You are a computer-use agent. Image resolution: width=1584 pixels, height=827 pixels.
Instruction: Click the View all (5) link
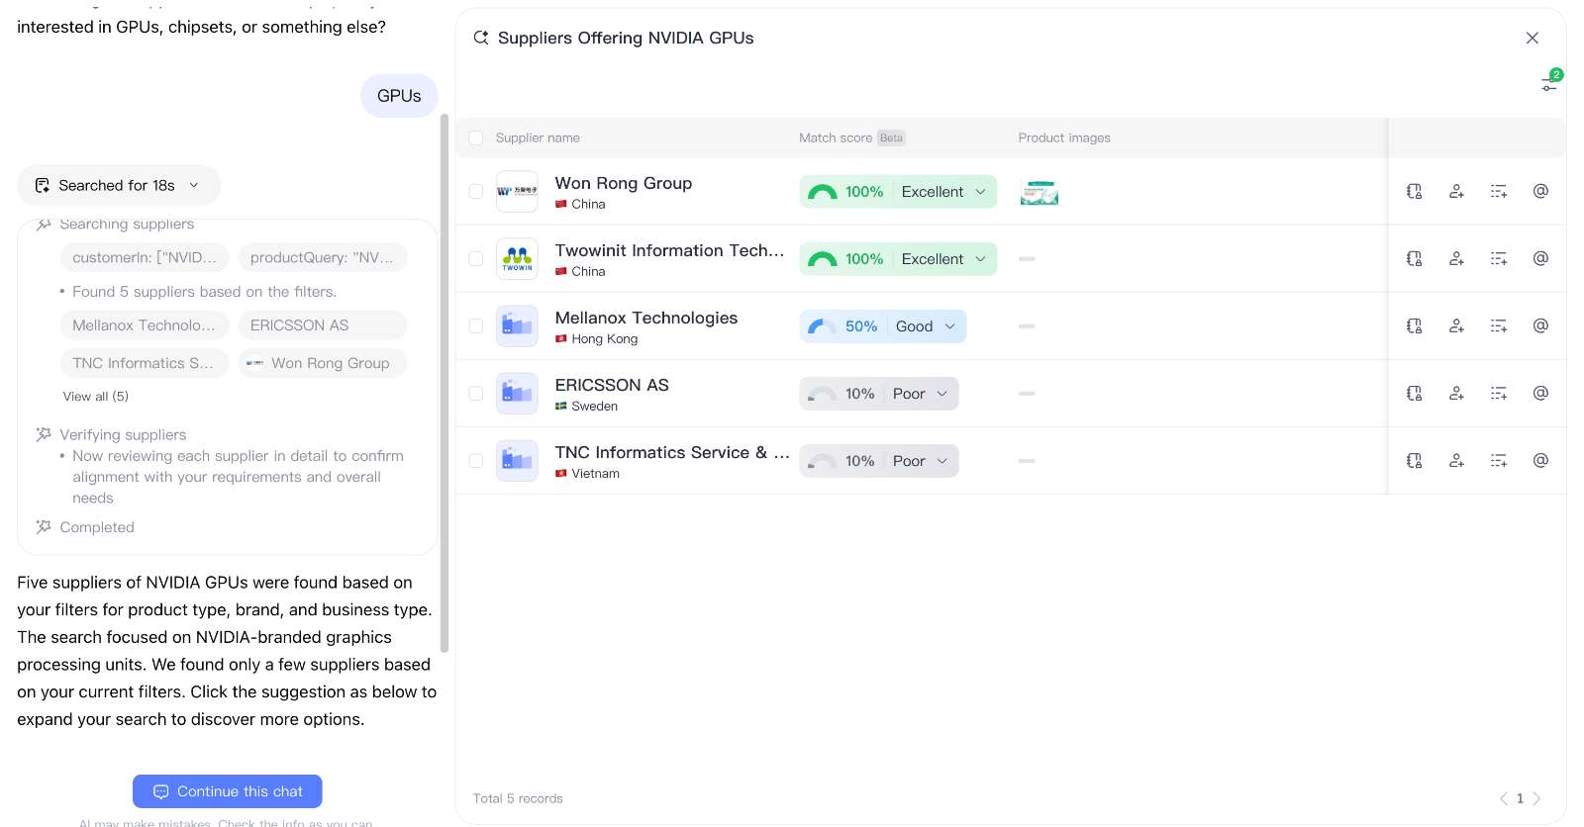point(96,397)
